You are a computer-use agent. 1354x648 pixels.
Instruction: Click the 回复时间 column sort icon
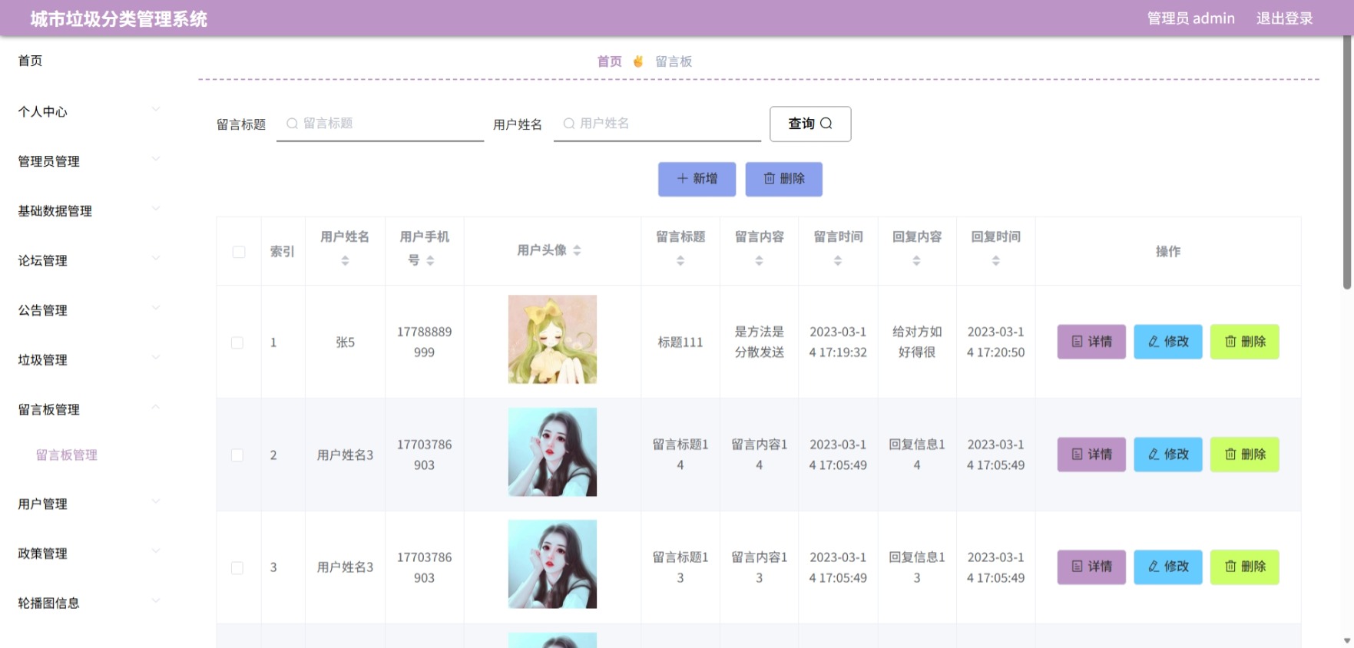pyautogui.click(x=995, y=261)
